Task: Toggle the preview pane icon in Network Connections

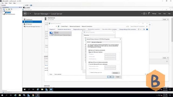Action: pos(144,29)
